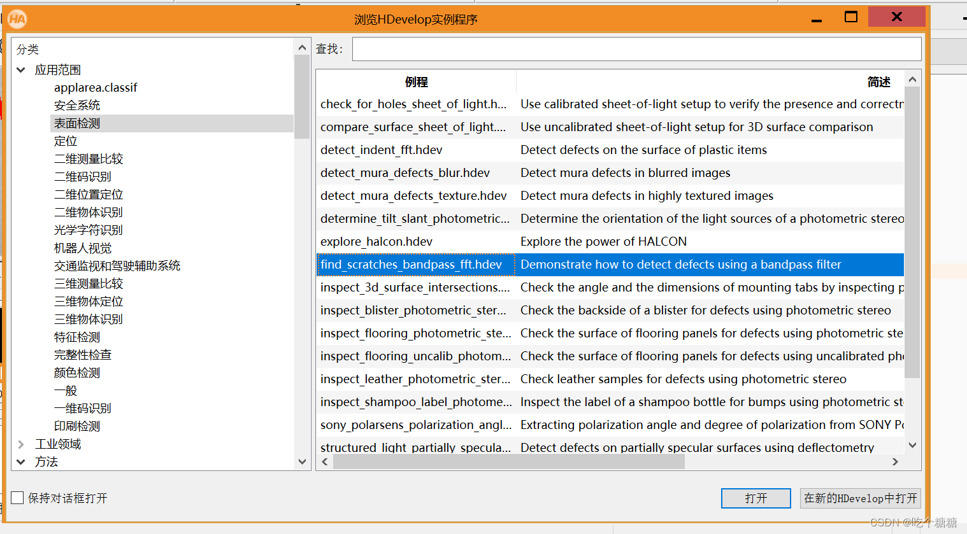
Task: Select sony_polarsens_polarization_angl example row
Action: click(x=610, y=425)
